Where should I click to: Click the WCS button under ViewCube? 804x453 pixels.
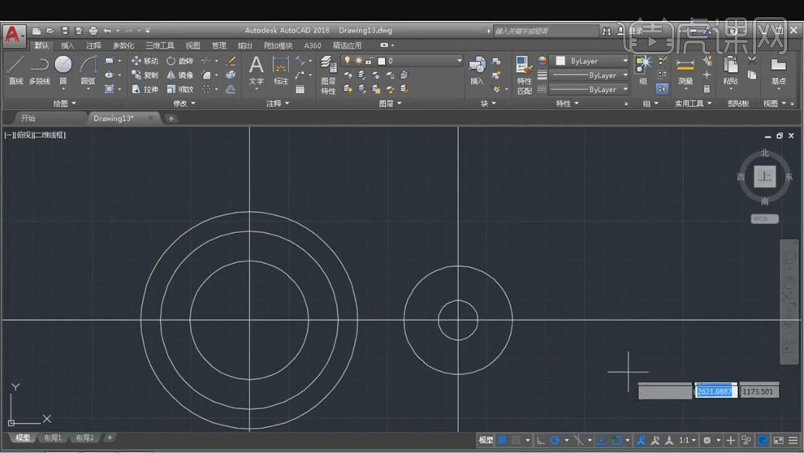coord(764,219)
